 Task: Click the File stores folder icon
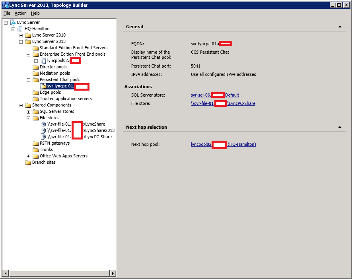pyautogui.click(x=35, y=118)
